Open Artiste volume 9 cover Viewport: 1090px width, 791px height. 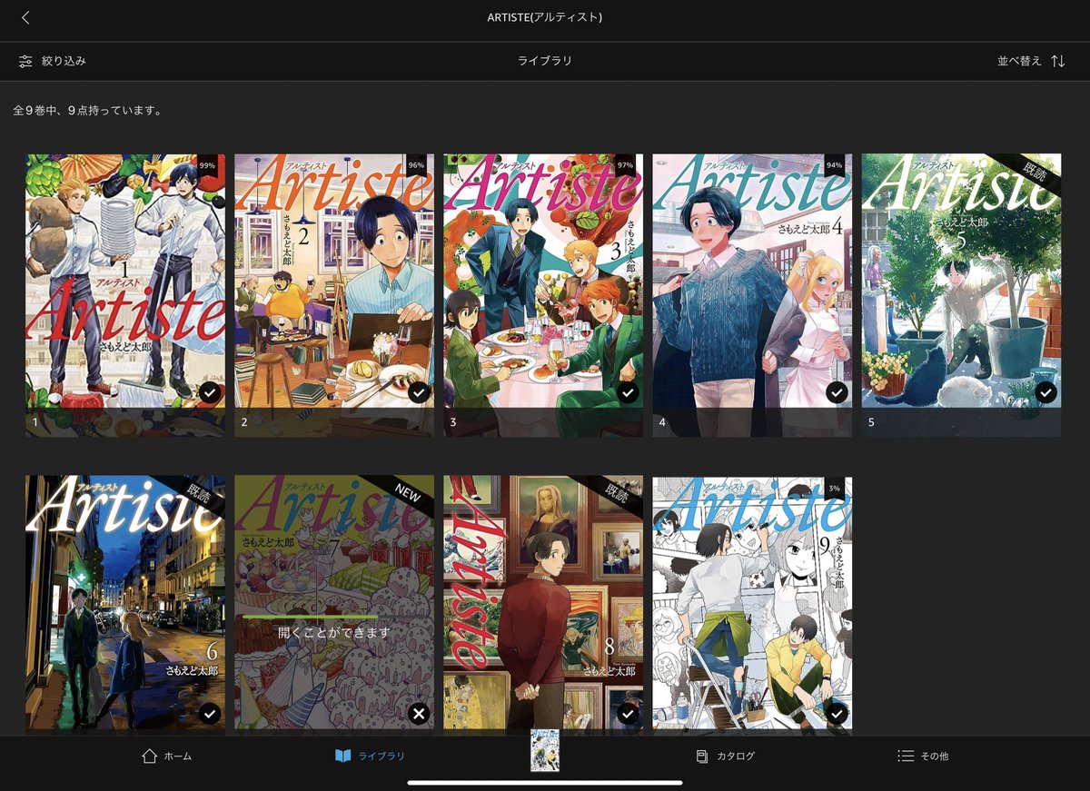(752, 604)
